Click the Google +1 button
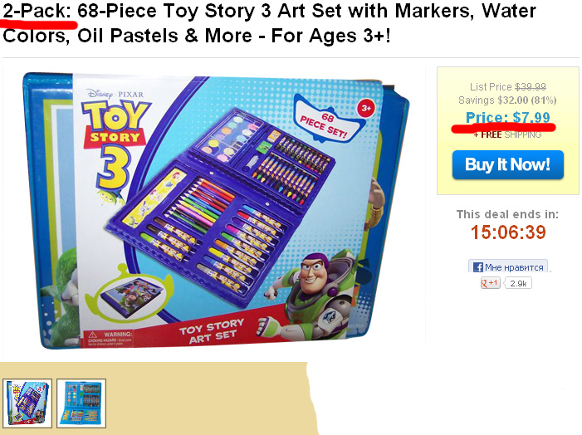Screen dimensions: 582x435 click(491, 283)
